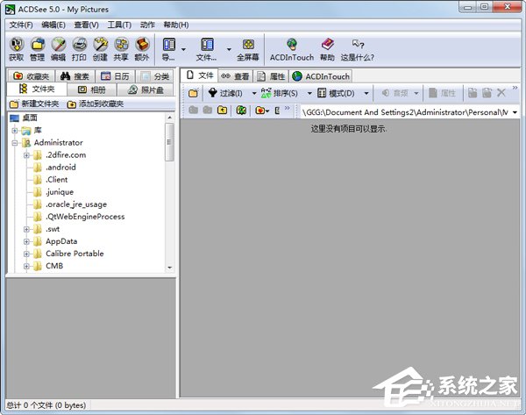Click the favorites folder heart icon
Image resolution: width=526 pixels, height=415 pixels.
point(260,110)
